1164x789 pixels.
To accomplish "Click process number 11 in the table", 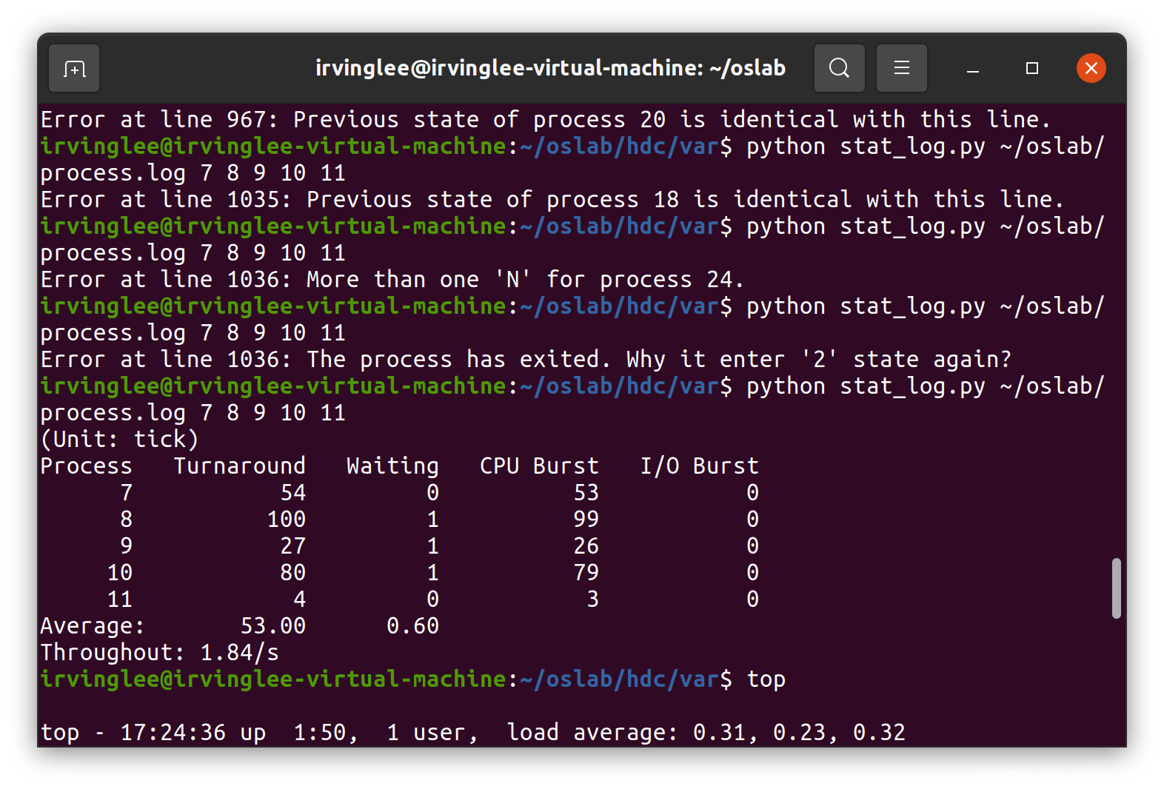I will click(x=119, y=599).
